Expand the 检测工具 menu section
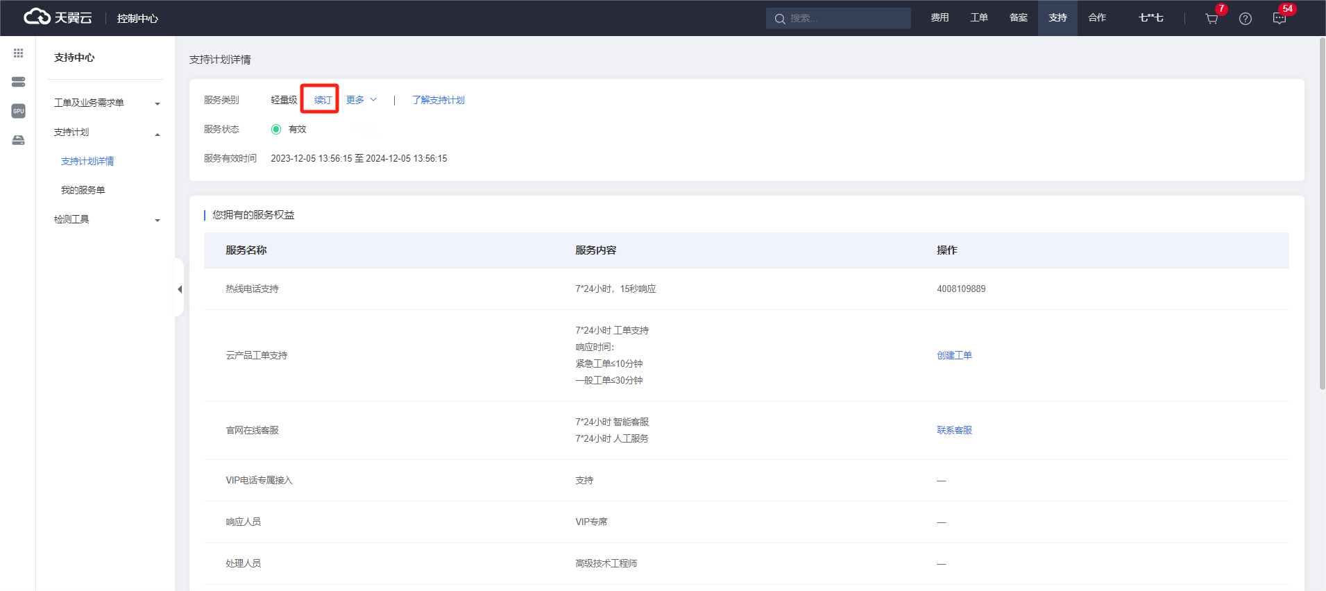This screenshot has height=591, width=1326. 106,219
